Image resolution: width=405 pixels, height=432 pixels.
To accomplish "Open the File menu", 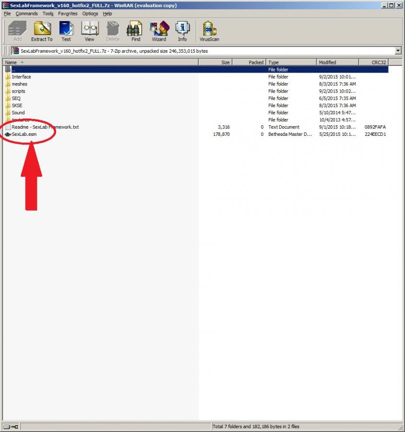I will point(7,13).
